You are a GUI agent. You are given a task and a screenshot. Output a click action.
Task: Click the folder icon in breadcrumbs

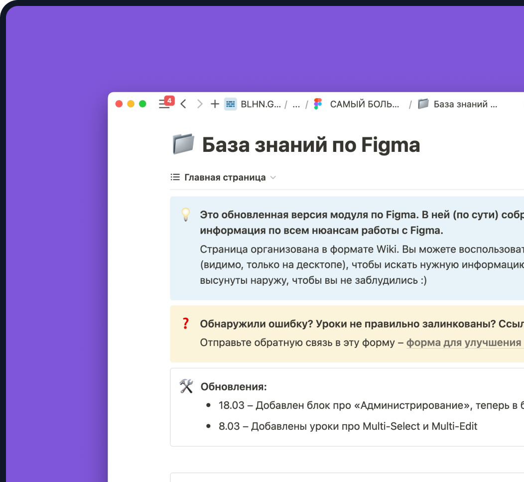point(423,104)
